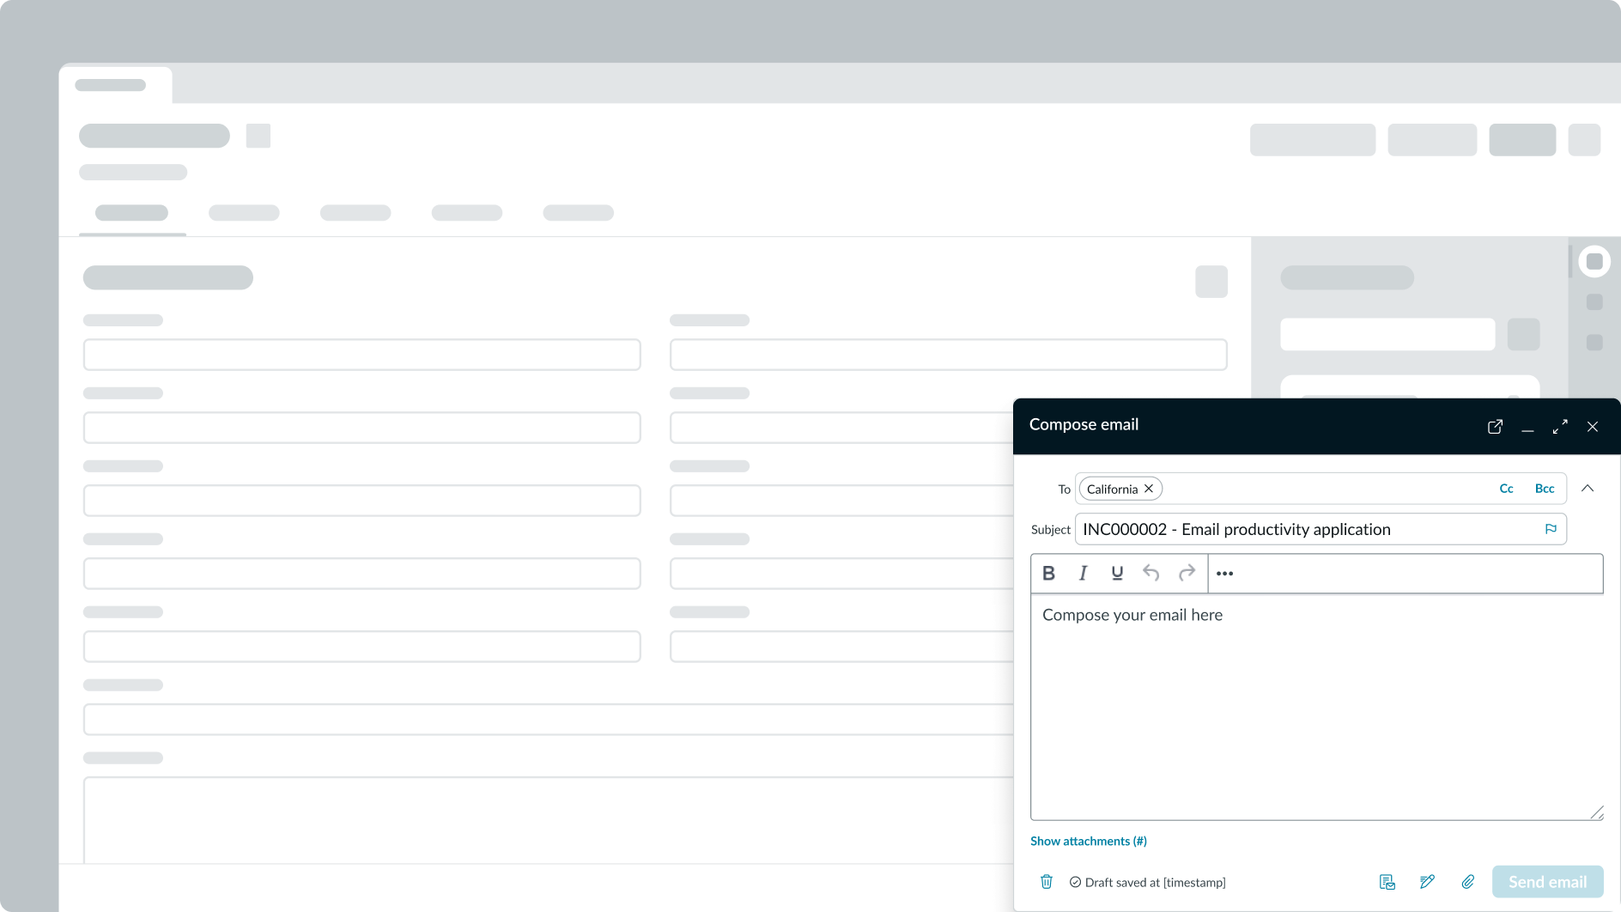Click into the email body text area
Screen dimensions: 1621x912
pyautogui.click(x=1317, y=707)
